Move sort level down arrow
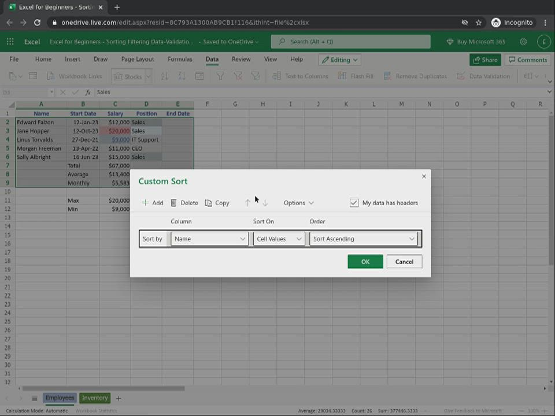 [x=265, y=203]
